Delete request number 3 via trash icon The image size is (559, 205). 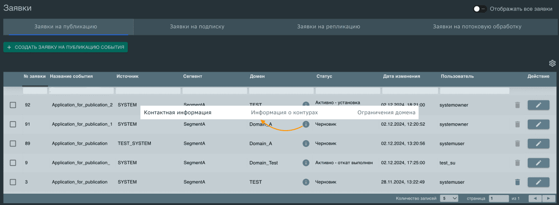517,182
